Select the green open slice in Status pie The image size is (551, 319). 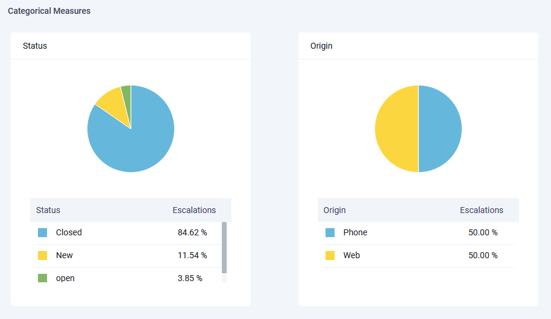pyautogui.click(x=127, y=93)
